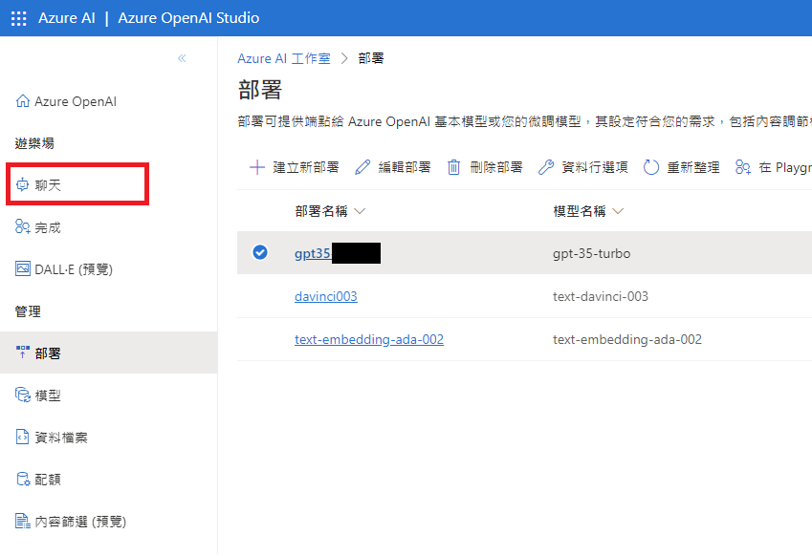Sort by 部署名稱 column dropdown arrow
The width and height of the screenshot is (812, 556).
click(x=360, y=211)
